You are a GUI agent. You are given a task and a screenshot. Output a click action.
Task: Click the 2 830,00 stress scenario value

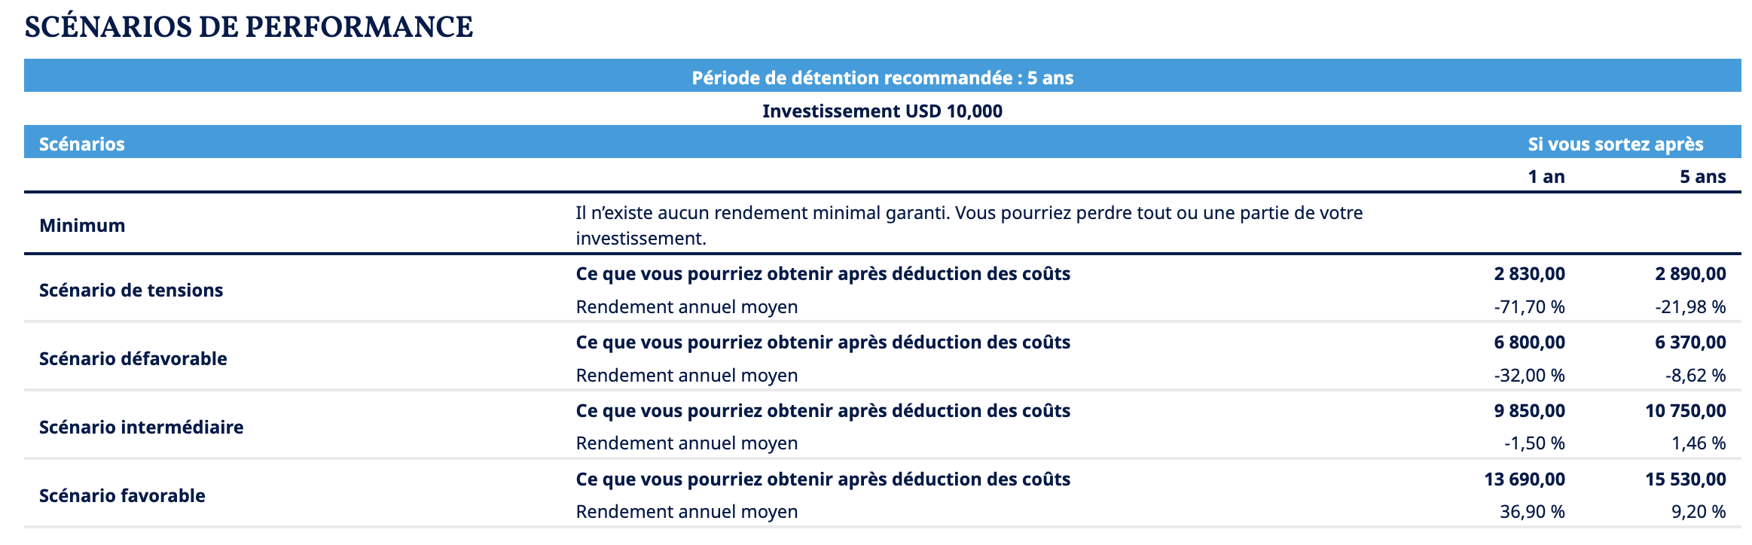pyautogui.click(x=1529, y=273)
